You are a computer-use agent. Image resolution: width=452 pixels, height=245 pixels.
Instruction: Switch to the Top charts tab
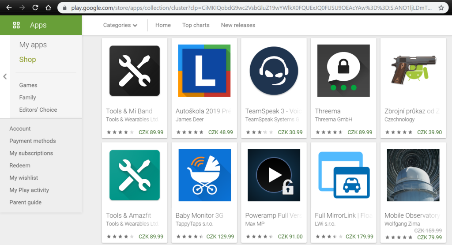tap(196, 25)
